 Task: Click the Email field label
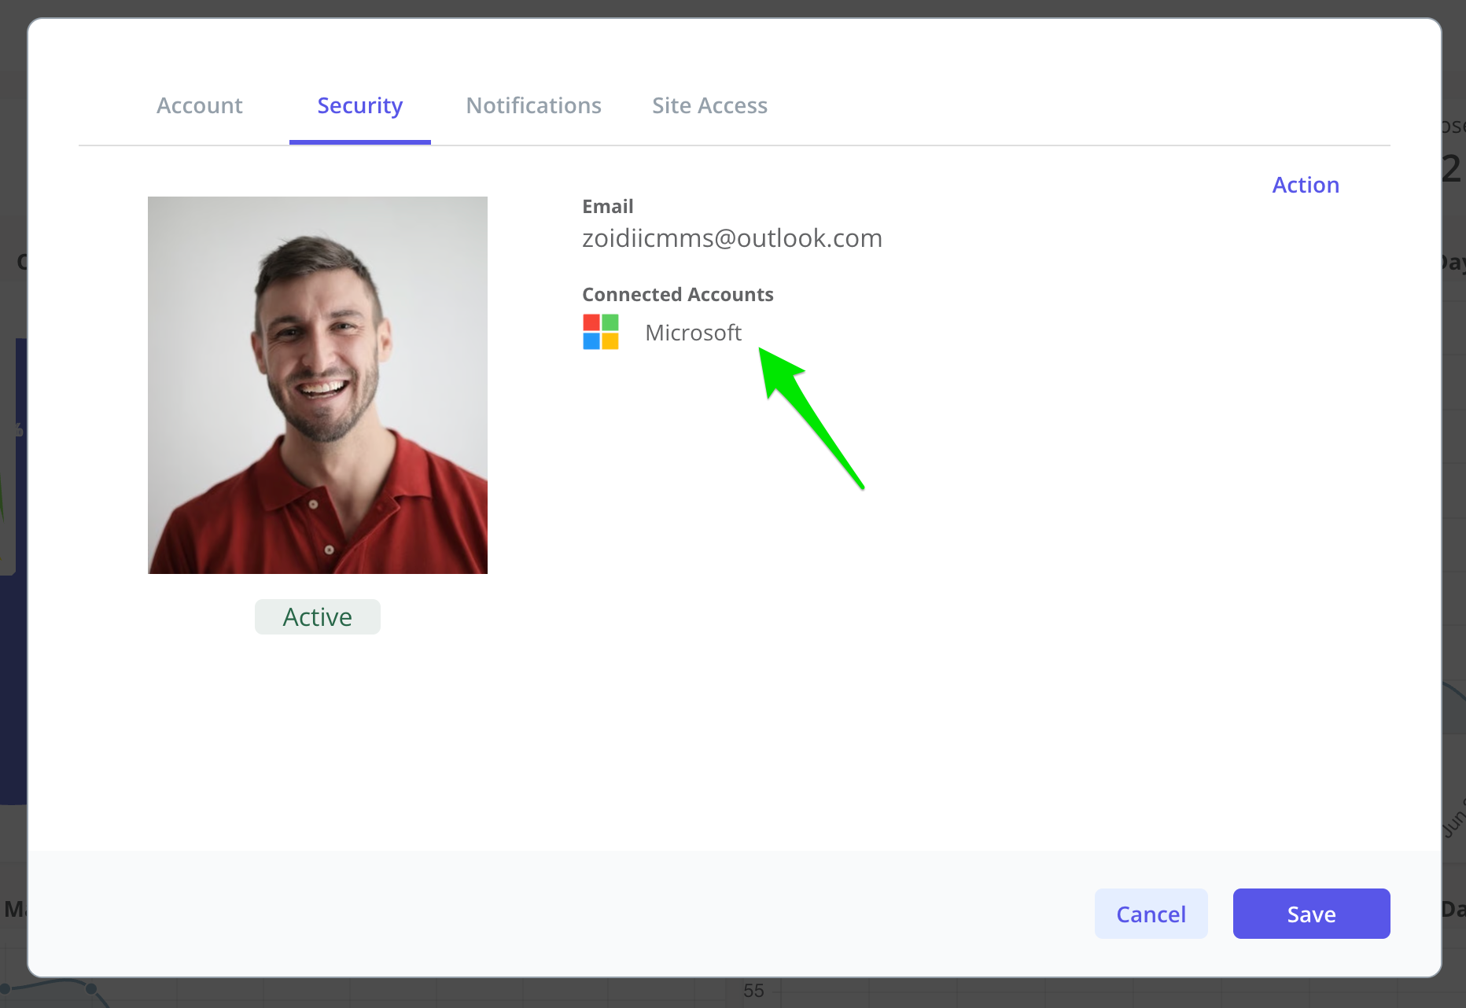pos(607,206)
